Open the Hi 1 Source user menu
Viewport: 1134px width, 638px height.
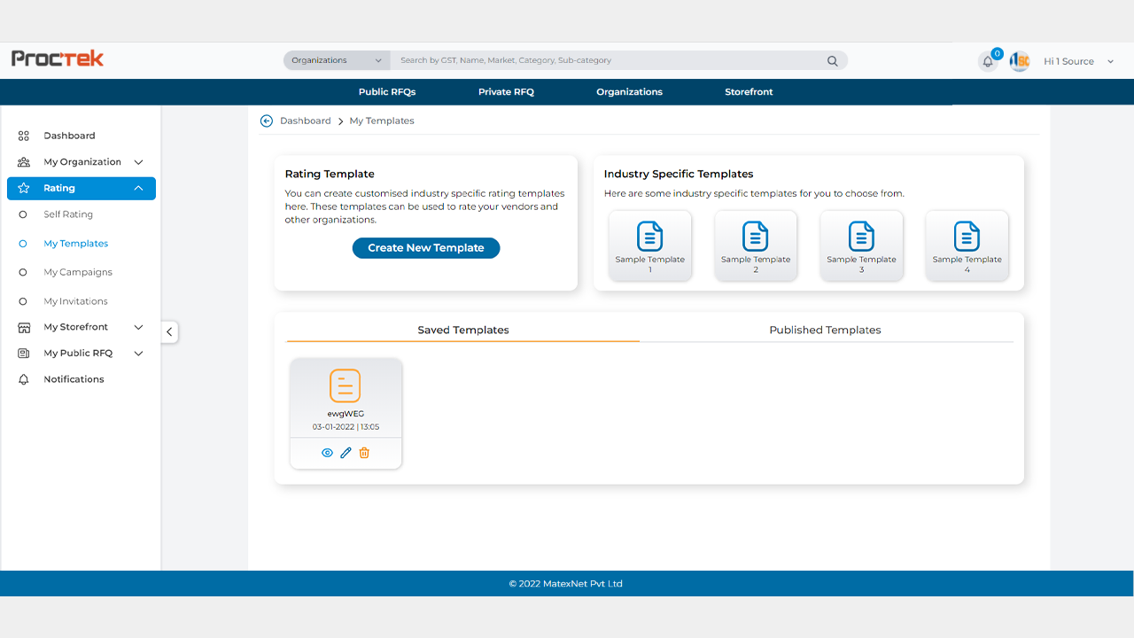(x=1077, y=61)
